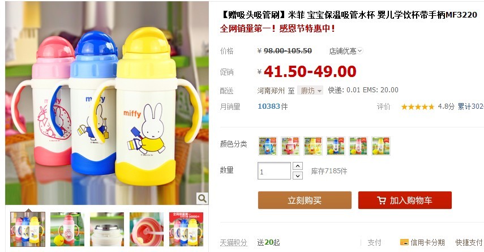Open the 累计 reviews count link

pos(470,106)
